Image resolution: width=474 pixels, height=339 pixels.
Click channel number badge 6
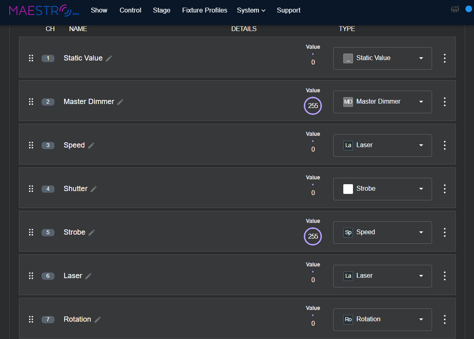tap(48, 276)
